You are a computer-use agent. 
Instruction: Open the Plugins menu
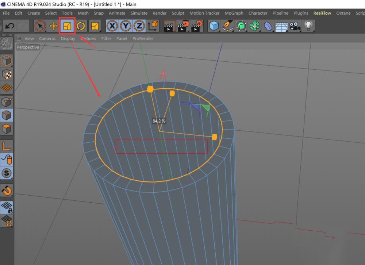[301, 13]
